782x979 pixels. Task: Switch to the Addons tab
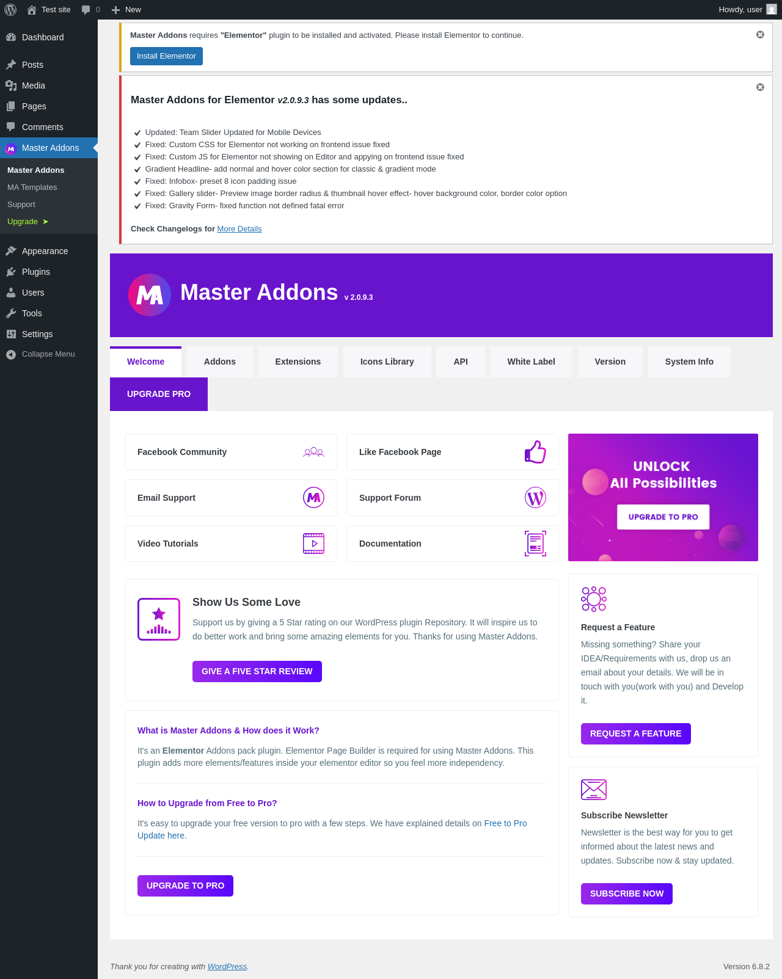click(220, 362)
